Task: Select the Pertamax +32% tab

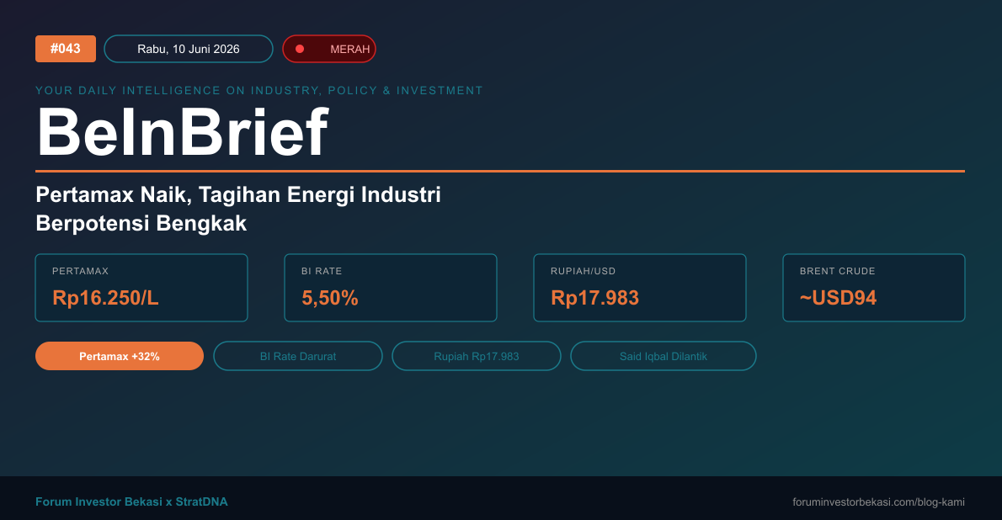Action: [120, 356]
